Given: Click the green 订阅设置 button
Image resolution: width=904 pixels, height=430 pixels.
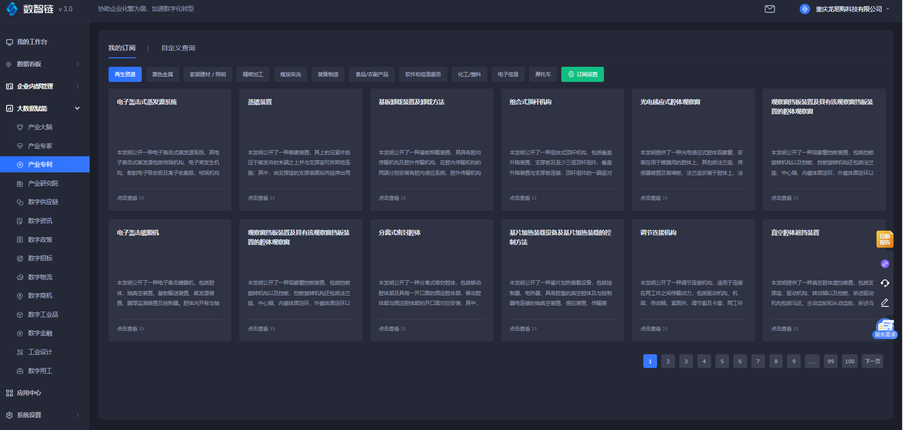Looking at the screenshot, I should point(583,74).
